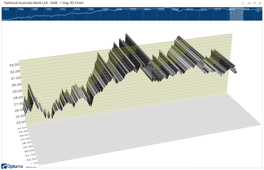Click the 30.50 label on the floor axis
The height and width of the screenshot is (170, 264).
coord(29,151)
